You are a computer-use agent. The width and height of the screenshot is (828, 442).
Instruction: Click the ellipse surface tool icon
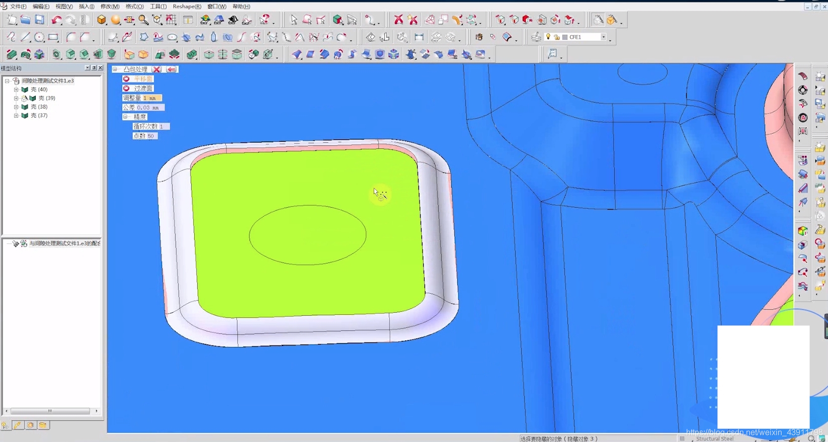click(x=172, y=37)
